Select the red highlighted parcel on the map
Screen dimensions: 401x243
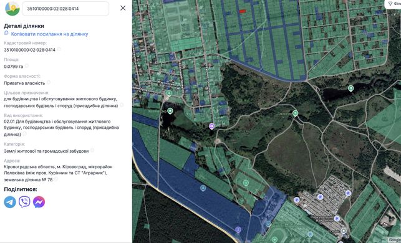click(243, 11)
